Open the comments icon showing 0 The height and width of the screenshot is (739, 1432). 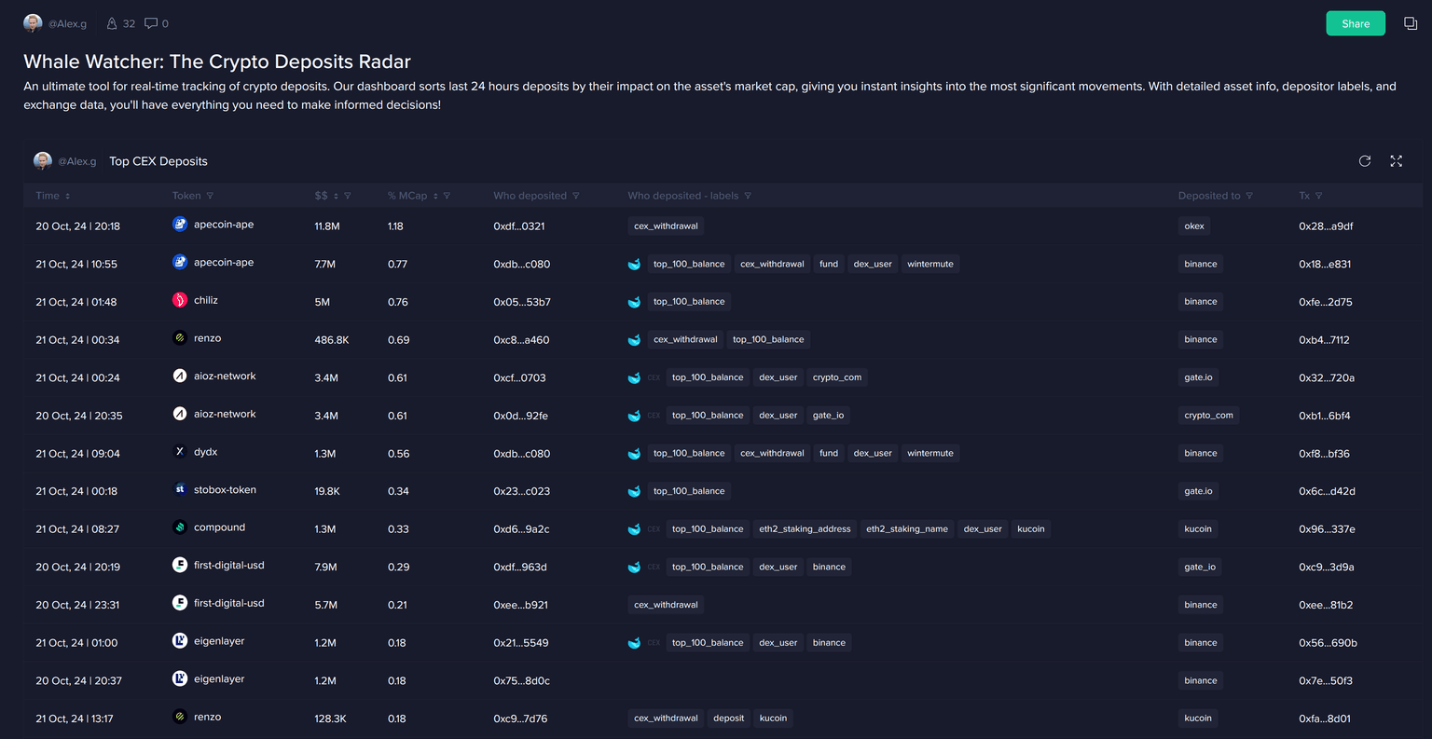point(151,23)
